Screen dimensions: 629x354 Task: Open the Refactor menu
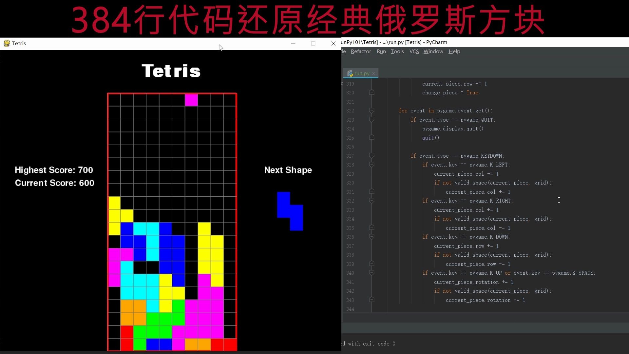click(x=361, y=51)
